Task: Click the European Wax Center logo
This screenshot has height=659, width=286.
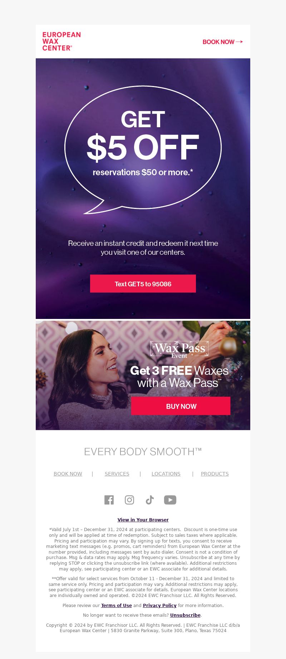Action: pyautogui.click(x=61, y=41)
